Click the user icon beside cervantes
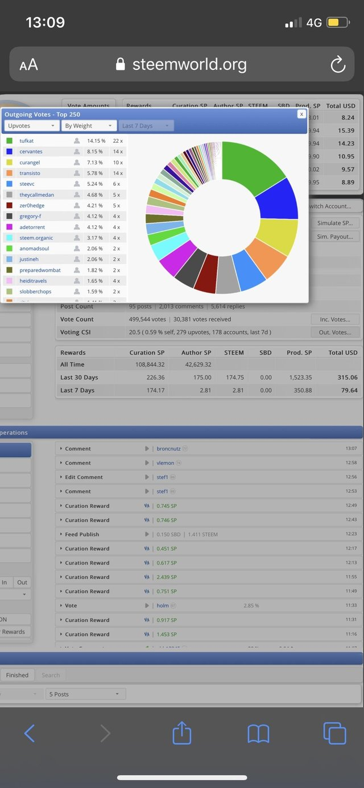The image size is (364, 788). point(77,152)
